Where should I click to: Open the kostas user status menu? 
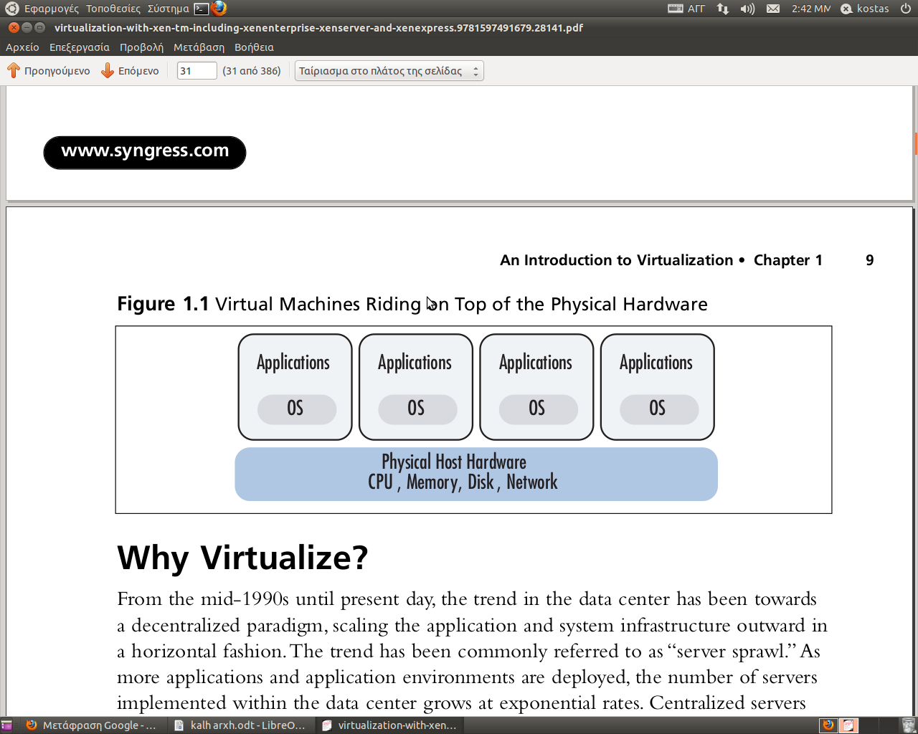tap(865, 9)
